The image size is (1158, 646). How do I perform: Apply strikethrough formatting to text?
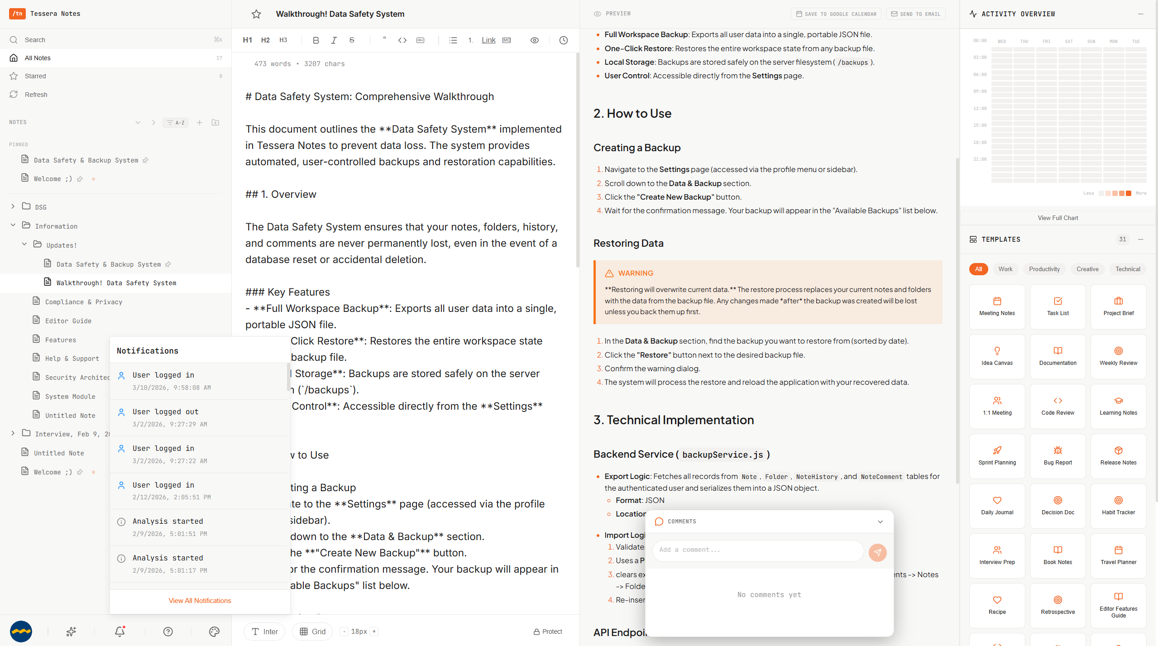click(352, 40)
